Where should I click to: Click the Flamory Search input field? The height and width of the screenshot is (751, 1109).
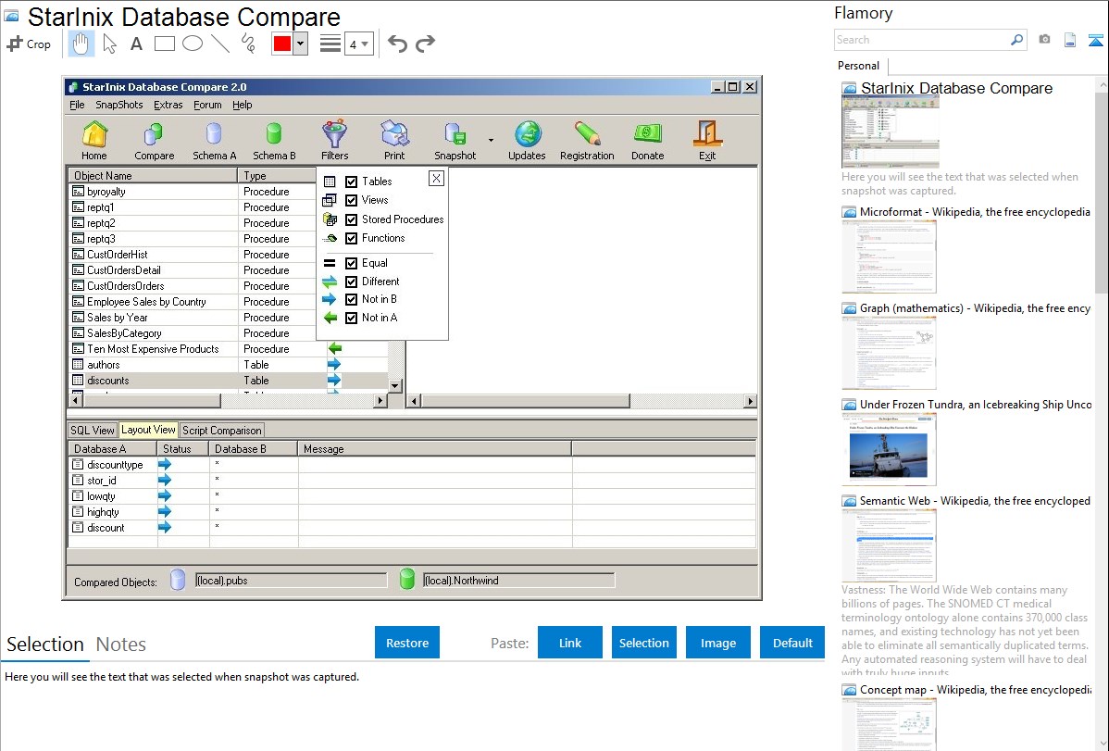pos(922,40)
